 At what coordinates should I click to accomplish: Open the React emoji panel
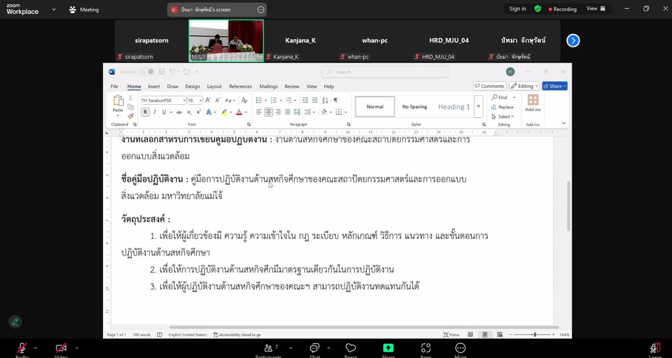click(351, 348)
